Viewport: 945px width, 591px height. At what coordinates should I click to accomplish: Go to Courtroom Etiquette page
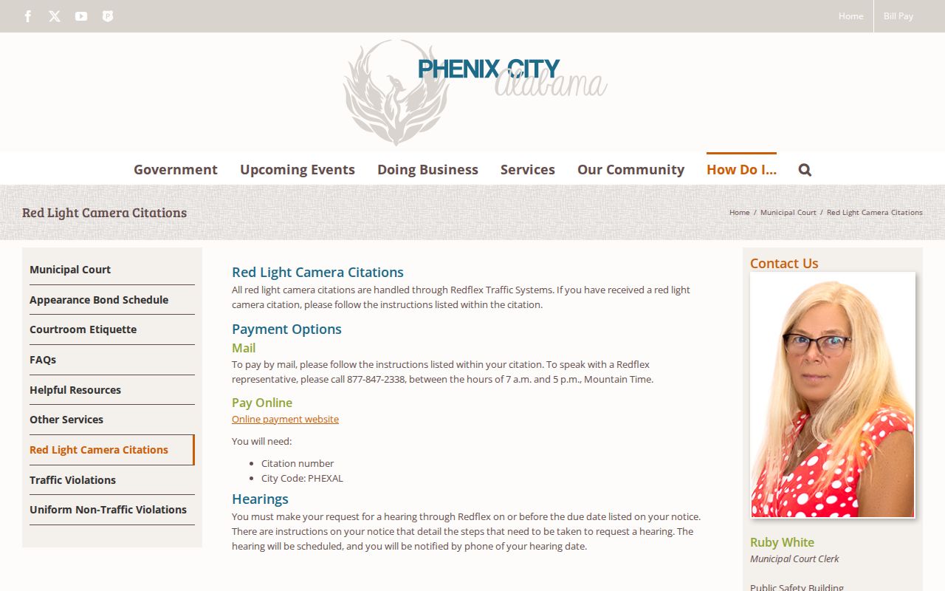[112, 329]
